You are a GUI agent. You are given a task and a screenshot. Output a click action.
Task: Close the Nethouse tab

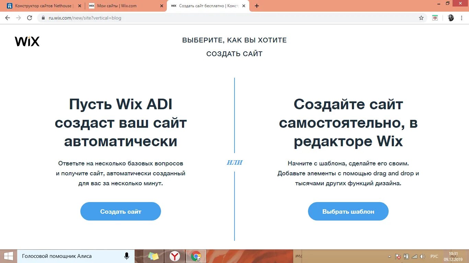pos(79,6)
